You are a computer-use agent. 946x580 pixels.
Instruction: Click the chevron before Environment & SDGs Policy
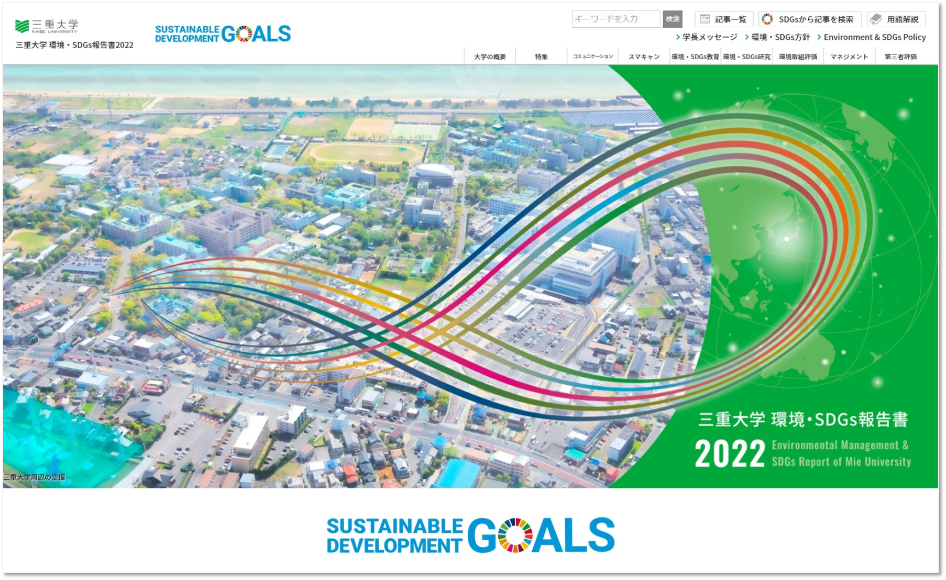(x=819, y=37)
